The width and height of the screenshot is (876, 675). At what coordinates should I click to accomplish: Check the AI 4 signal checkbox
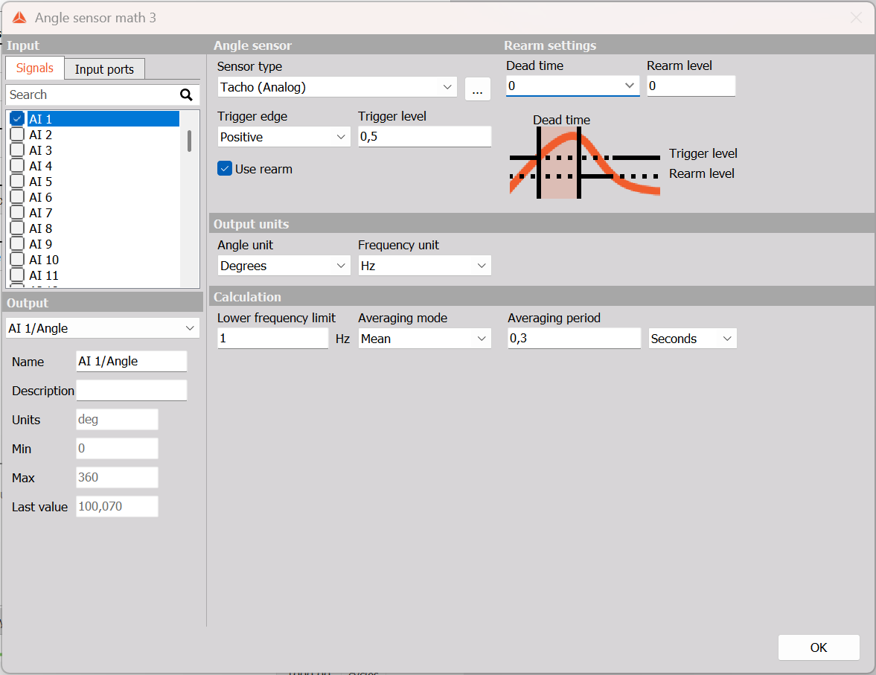[17, 165]
